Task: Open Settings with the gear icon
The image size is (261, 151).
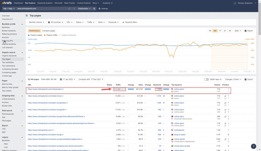Action: pos(103,8)
